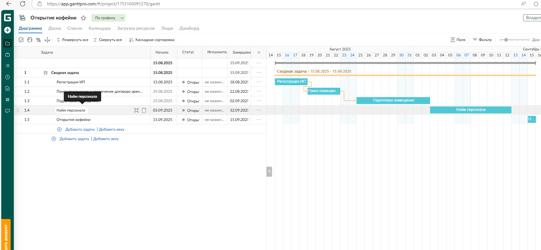Open the chat comments icon in sidebar
The width and height of the screenshot is (541, 250).
click(8, 111)
